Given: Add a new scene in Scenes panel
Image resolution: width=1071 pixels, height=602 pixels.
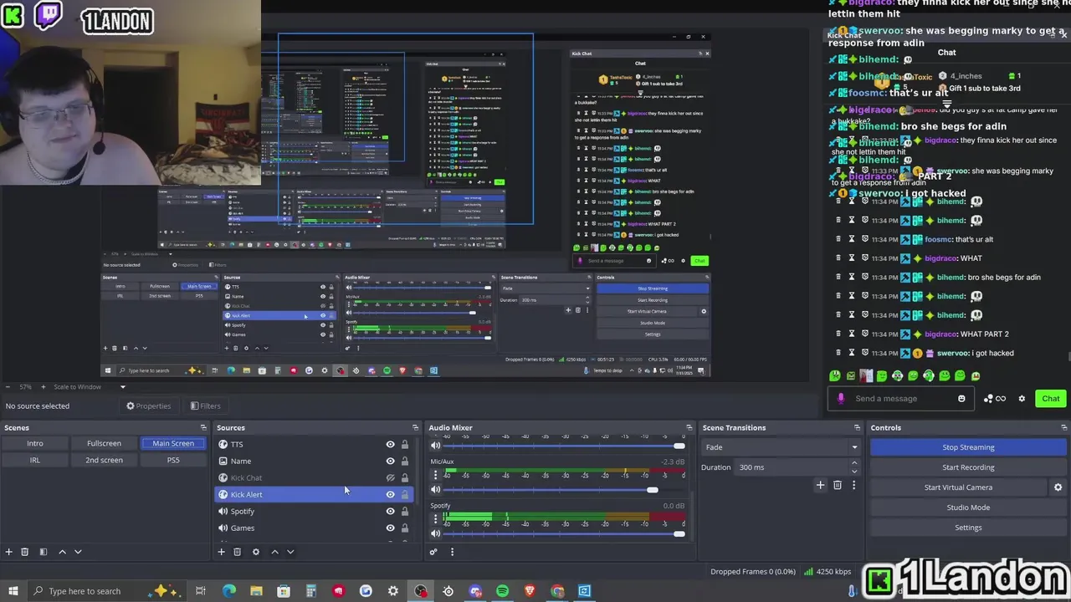Looking at the screenshot, I should [9, 552].
